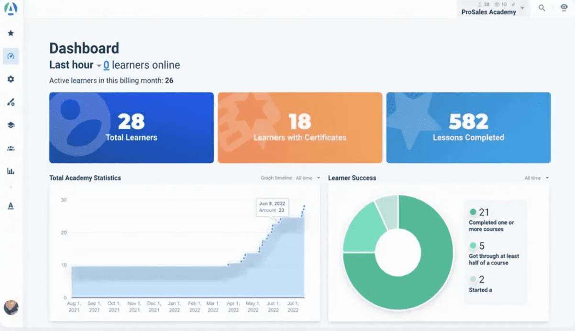The height and width of the screenshot is (331, 575).
Task: Click the Academy logo at the top left
Action: [x=11, y=9]
